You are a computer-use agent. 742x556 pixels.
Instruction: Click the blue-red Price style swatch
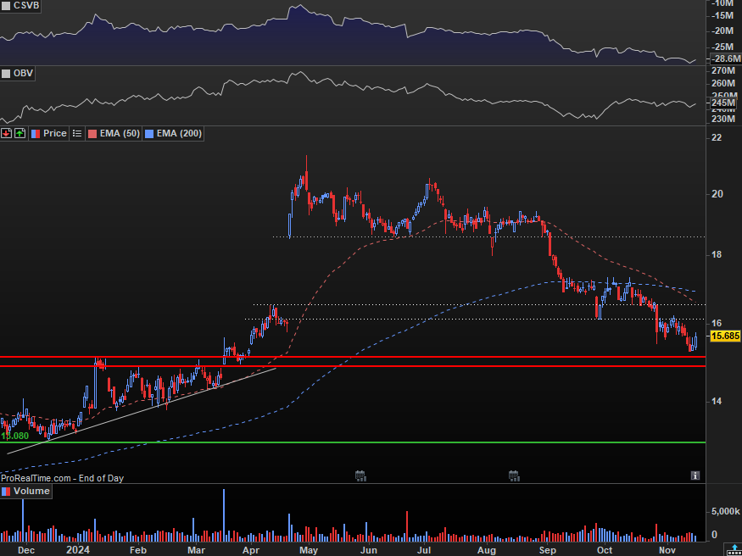tap(36, 134)
